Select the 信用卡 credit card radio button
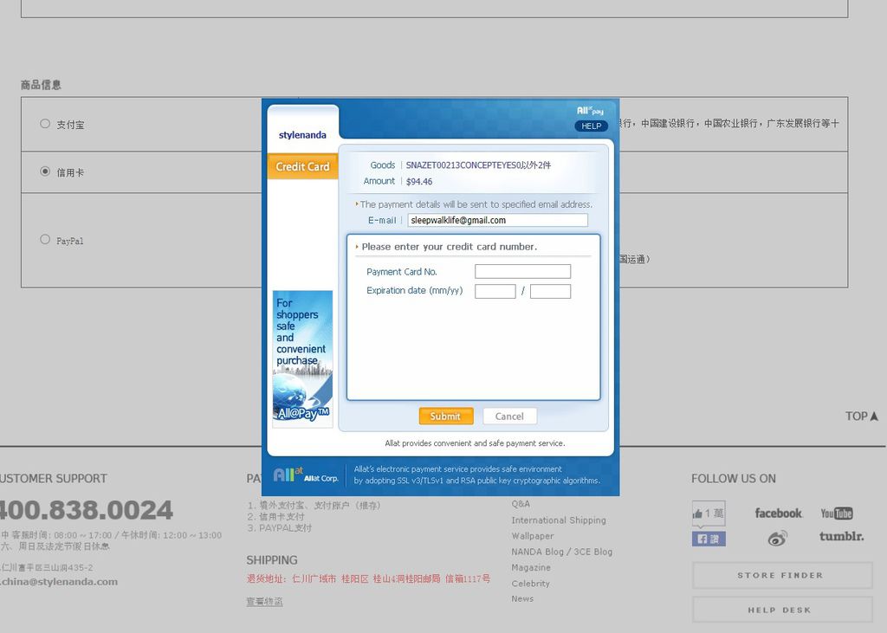Screen dimensions: 887x633 (x=45, y=171)
